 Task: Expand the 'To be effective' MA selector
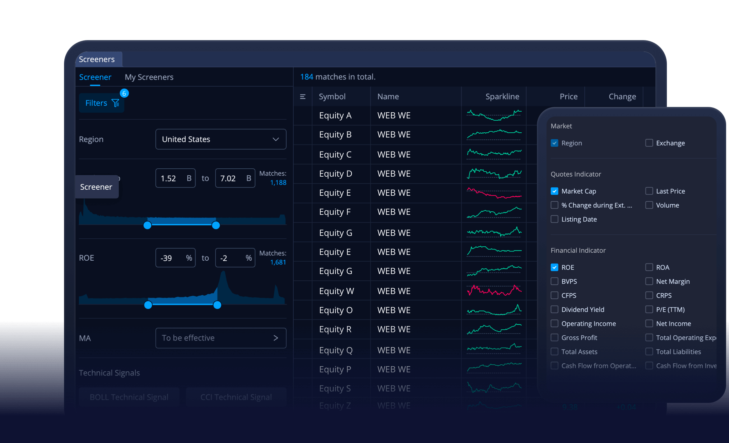(221, 338)
